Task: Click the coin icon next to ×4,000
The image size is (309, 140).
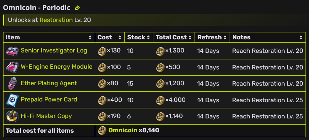Action: coord(160,100)
